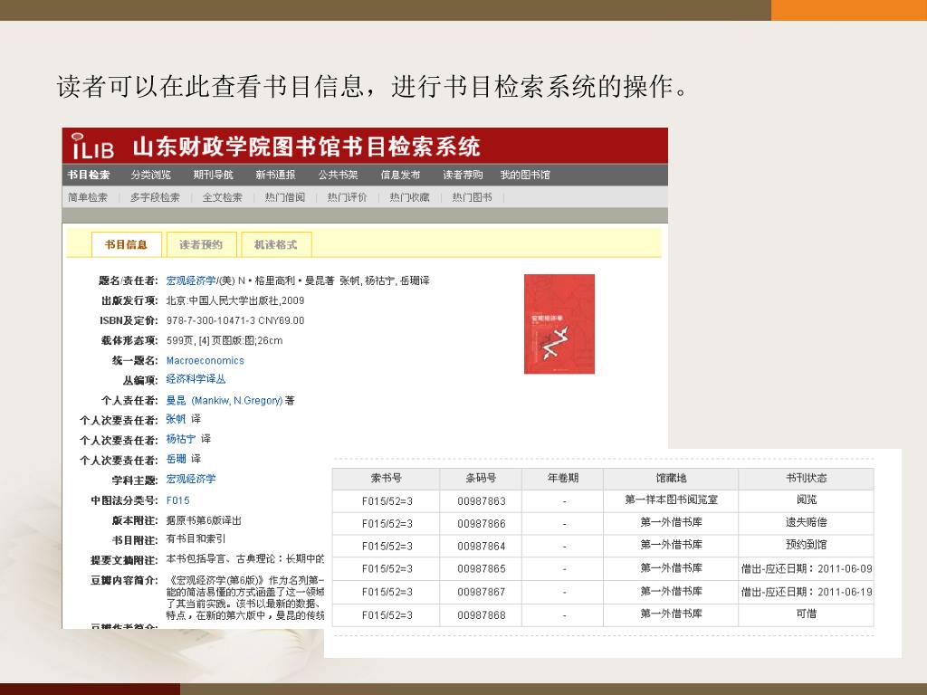Click the 阅览 status cell
The height and width of the screenshot is (695, 927).
pyautogui.click(x=806, y=500)
